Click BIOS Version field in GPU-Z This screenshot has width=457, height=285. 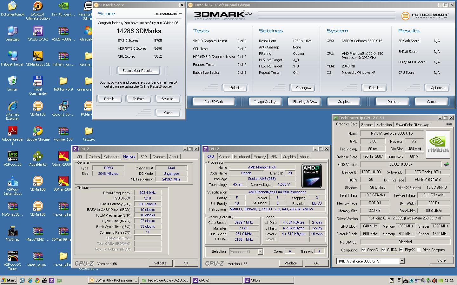click(401, 164)
